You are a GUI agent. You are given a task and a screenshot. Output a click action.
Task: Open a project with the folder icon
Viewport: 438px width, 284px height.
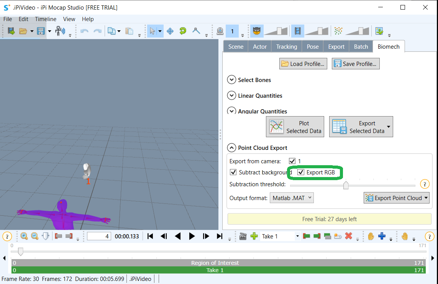(23, 31)
